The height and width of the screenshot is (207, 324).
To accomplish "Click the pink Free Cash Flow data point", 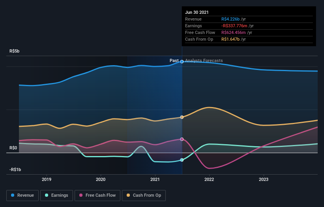I will [x=182, y=139].
